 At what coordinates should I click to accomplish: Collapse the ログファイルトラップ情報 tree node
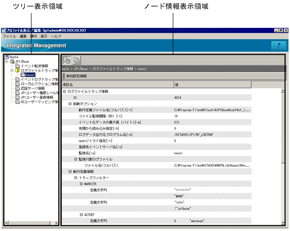(x=12, y=70)
